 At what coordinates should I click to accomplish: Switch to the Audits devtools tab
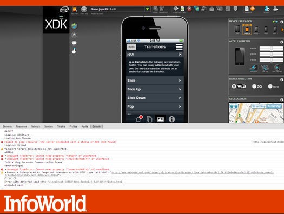[84, 126]
